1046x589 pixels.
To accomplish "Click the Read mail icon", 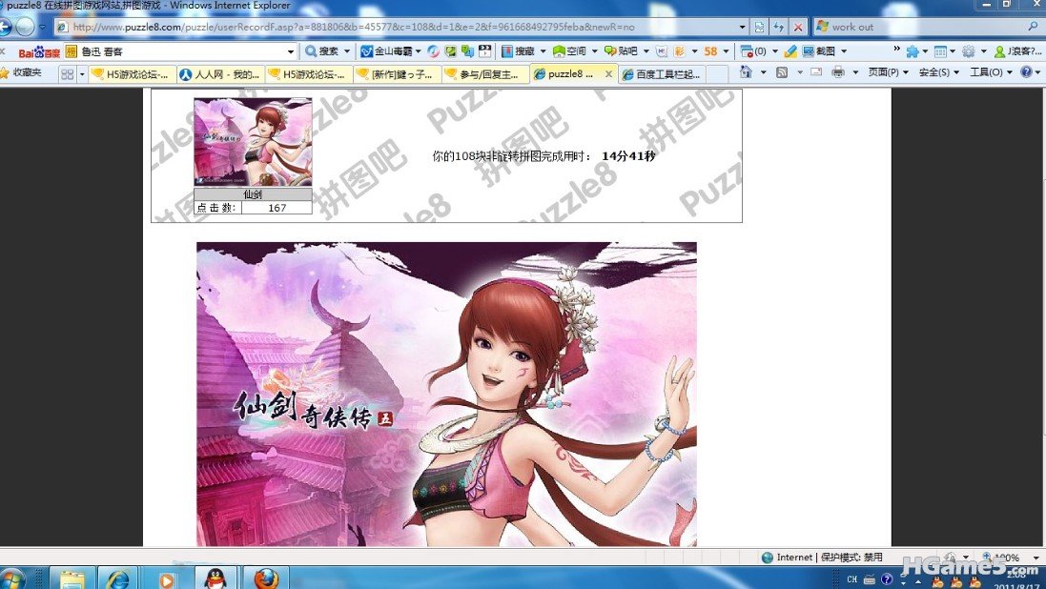I will click(816, 72).
